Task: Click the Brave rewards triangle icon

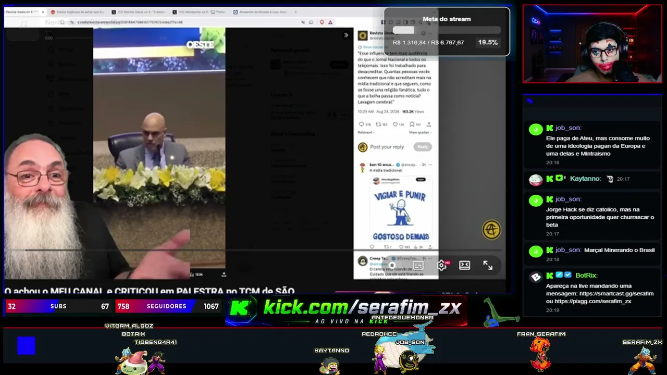Action: (330, 22)
